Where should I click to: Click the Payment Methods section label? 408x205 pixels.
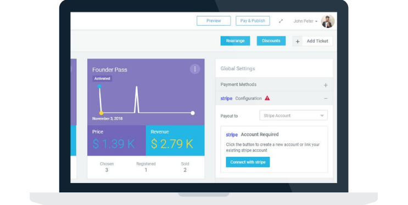[238, 84]
